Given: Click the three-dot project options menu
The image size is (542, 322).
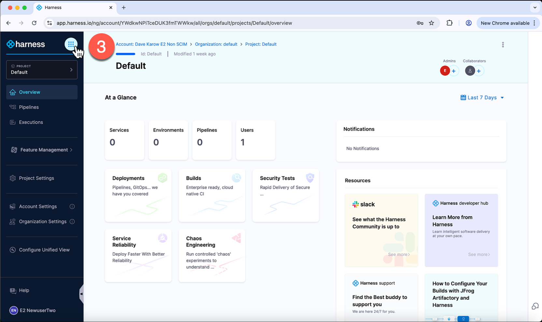Looking at the screenshot, I should click(503, 45).
